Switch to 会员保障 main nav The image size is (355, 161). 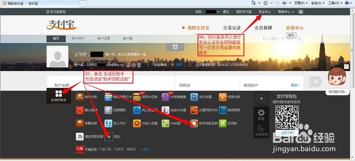coord(263,28)
